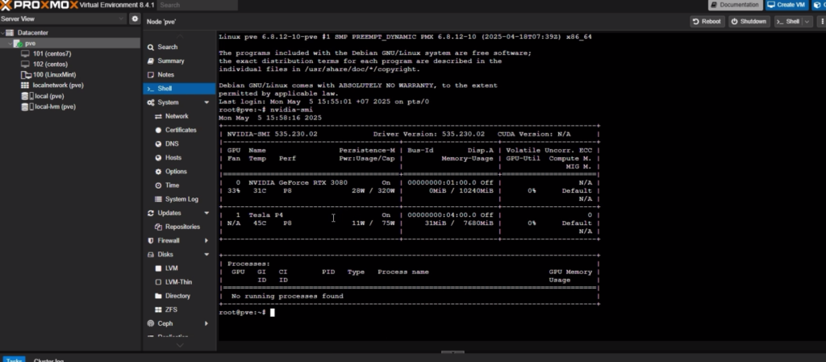The height and width of the screenshot is (362, 826).
Task: Click monitor icon of 102 (centos)
Action: [25, 64]
